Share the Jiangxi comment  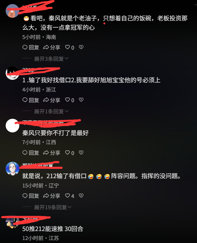coord(52,153)
